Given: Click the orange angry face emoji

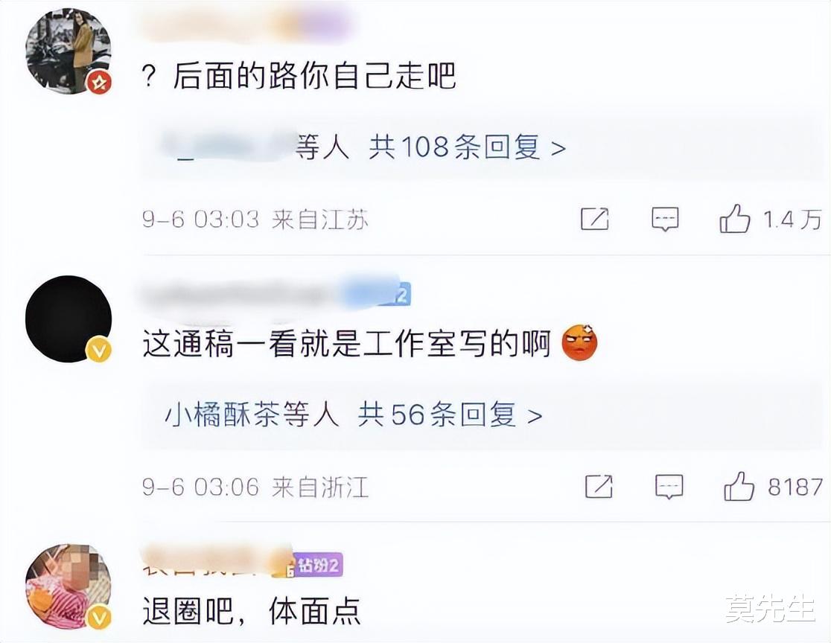Looking at the screenshot, I should [x=579, y=342].
